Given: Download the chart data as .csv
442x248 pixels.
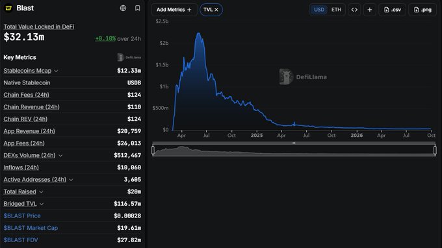Looking at the screenshot, I should (x=392, y=10).
